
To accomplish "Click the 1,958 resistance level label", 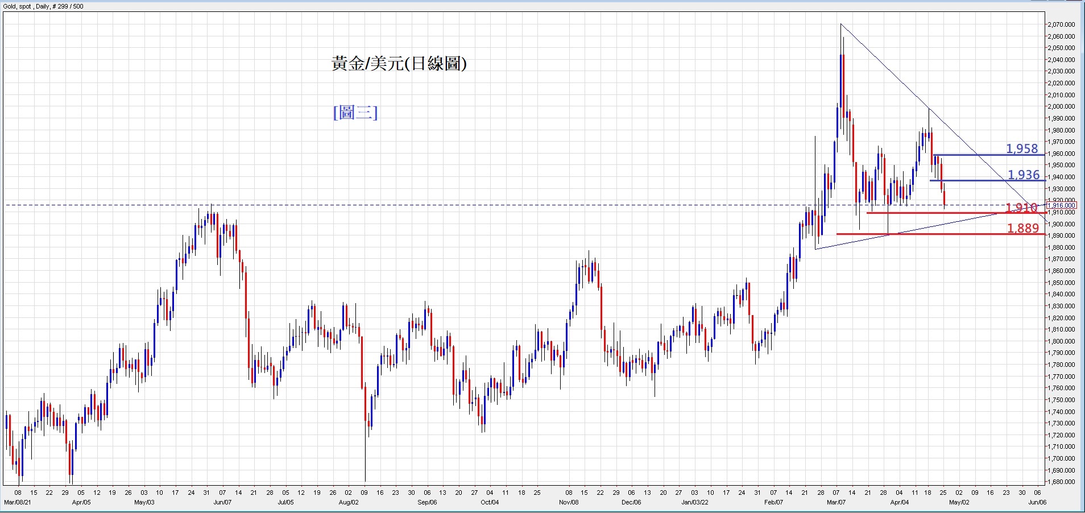I will 1021,148.
